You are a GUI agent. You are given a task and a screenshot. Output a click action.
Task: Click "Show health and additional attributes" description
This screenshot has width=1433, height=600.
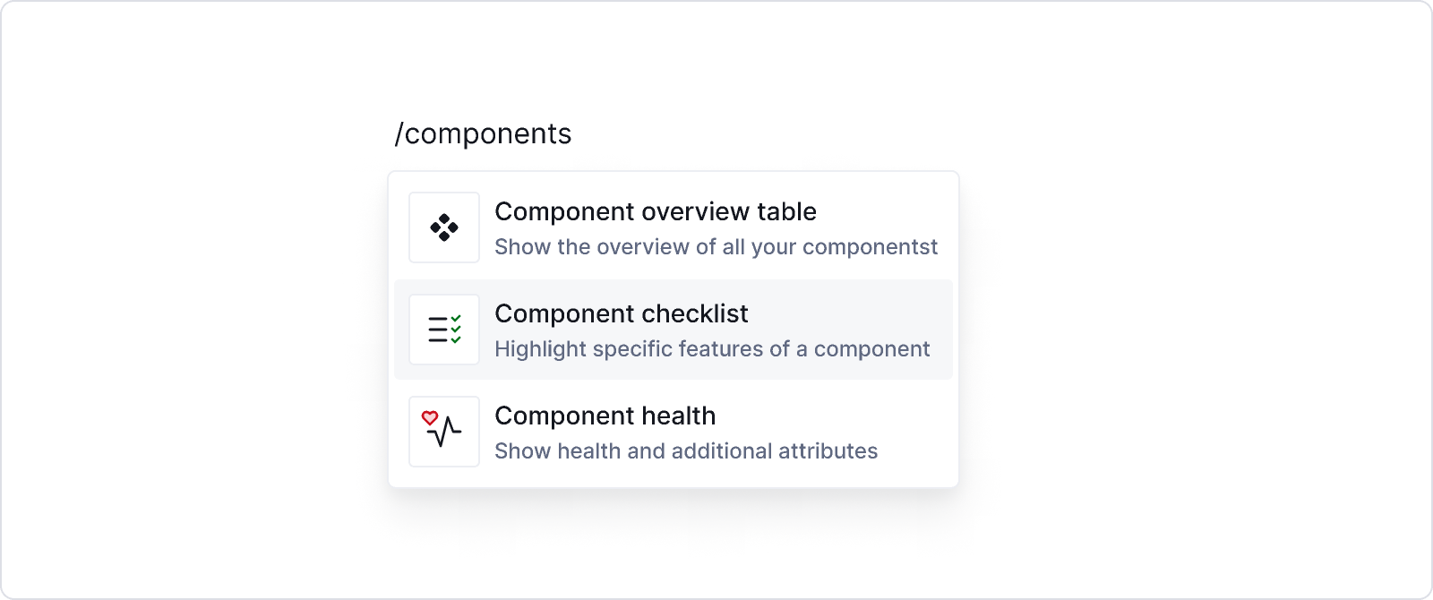coord(686,451)
